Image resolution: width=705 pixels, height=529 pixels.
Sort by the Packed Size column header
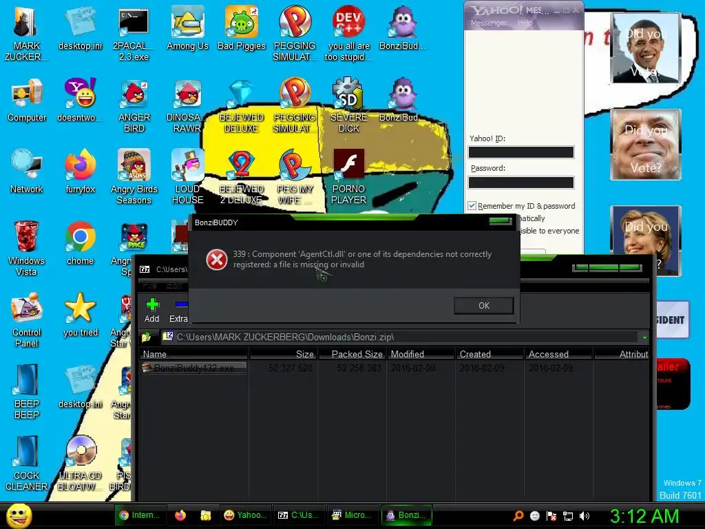point(352,355)
